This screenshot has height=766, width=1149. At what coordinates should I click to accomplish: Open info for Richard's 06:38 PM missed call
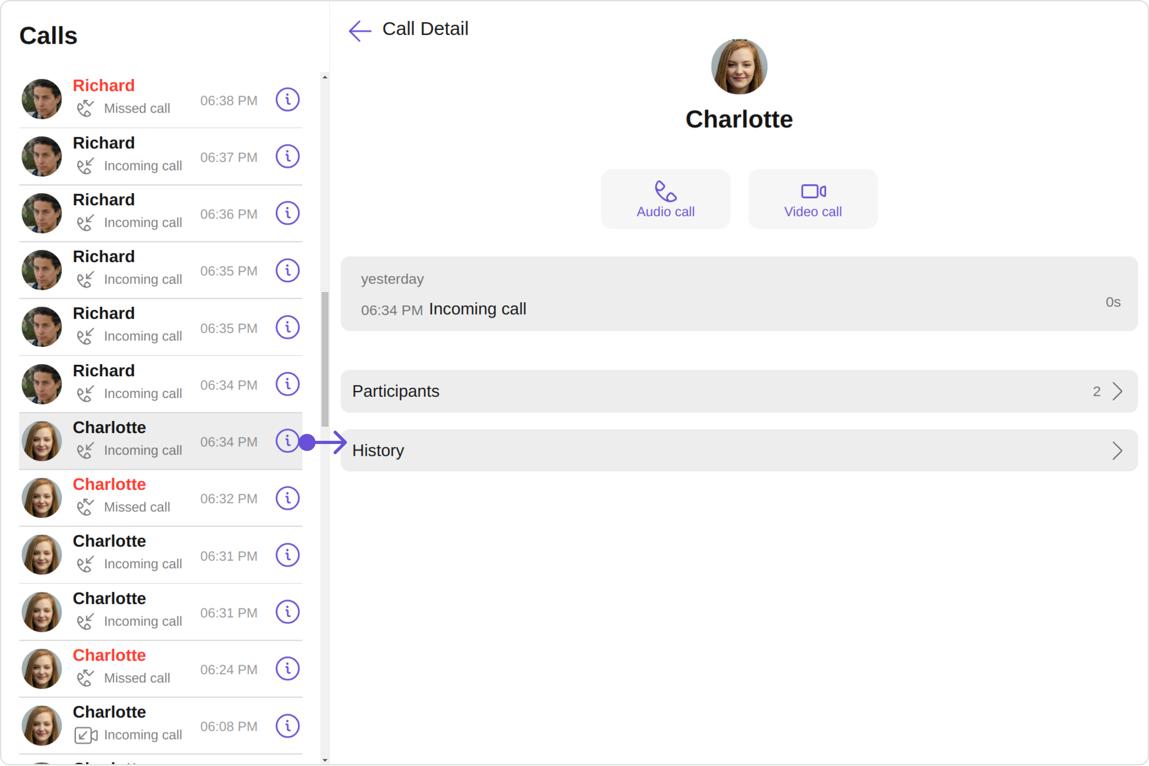287,100
